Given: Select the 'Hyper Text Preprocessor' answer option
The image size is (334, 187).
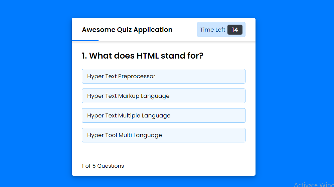Looking at the screenshot, I should pyautogui.click(x=163, y=76).
